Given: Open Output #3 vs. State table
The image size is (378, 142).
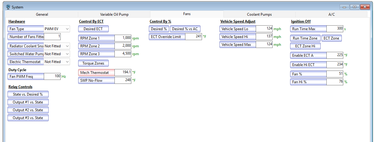Looking at the screenshot, I should tap(28, 118).
